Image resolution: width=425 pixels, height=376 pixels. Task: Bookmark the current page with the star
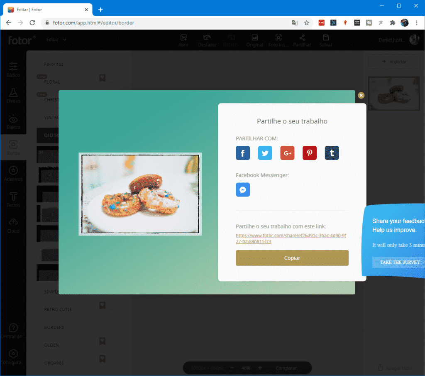(307, 23)
